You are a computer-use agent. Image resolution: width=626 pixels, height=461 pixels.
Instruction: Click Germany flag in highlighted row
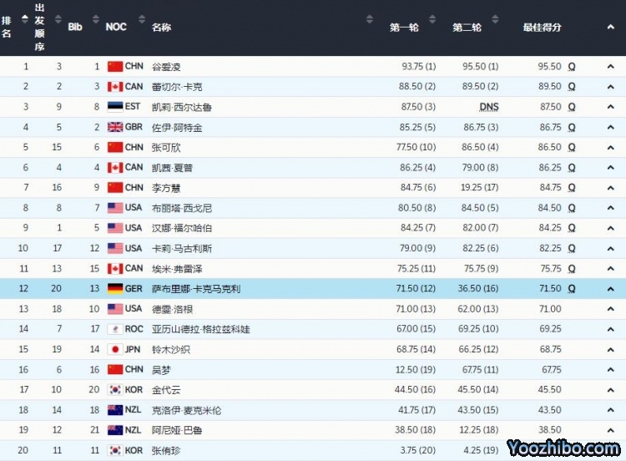[x=115, y=288]
